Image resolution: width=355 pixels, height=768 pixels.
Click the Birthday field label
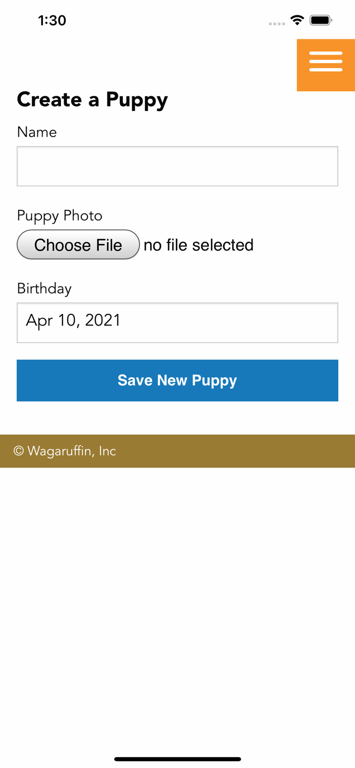pyautogui.click(x=44, y=288)
